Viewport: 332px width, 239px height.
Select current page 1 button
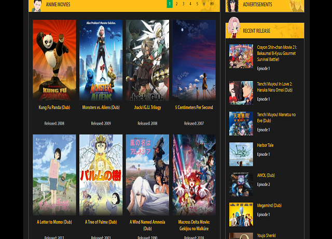click(170, 4)
